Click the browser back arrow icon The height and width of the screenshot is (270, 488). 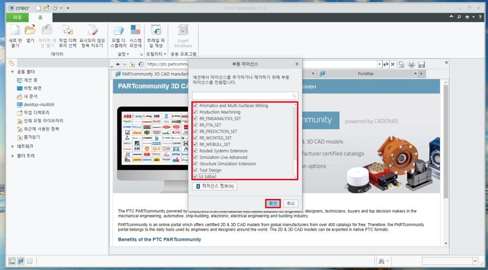pyautogui.click(x=118, y=65)
